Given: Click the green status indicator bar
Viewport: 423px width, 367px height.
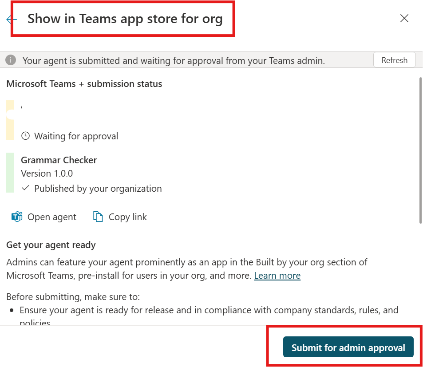Looking at the screenshot, I should 10,173.
